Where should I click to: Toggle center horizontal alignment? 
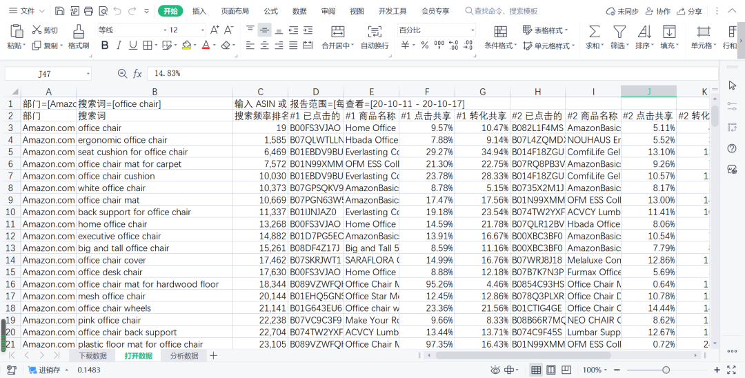[x=265, y=46]
